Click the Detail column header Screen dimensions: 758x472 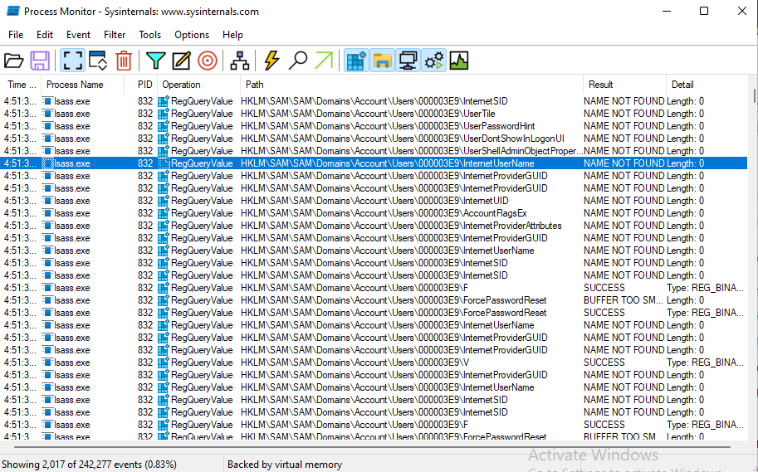707,85
